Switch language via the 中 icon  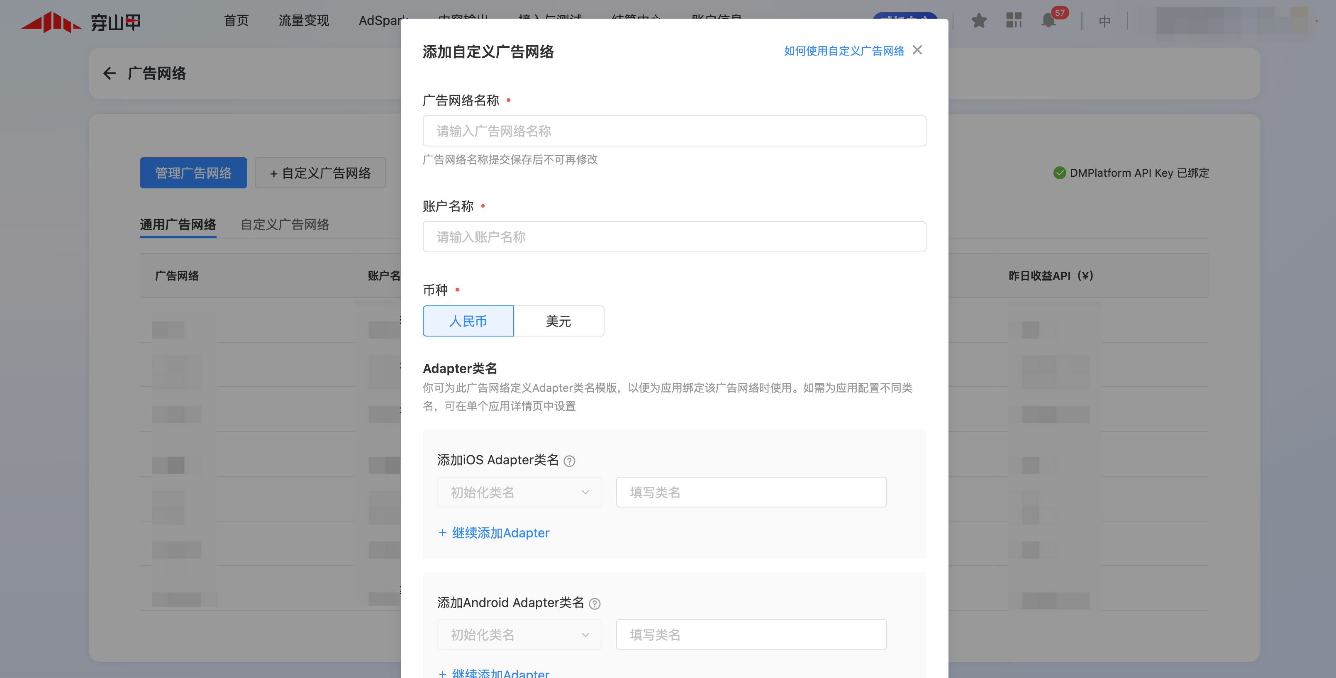[1104, 21]
